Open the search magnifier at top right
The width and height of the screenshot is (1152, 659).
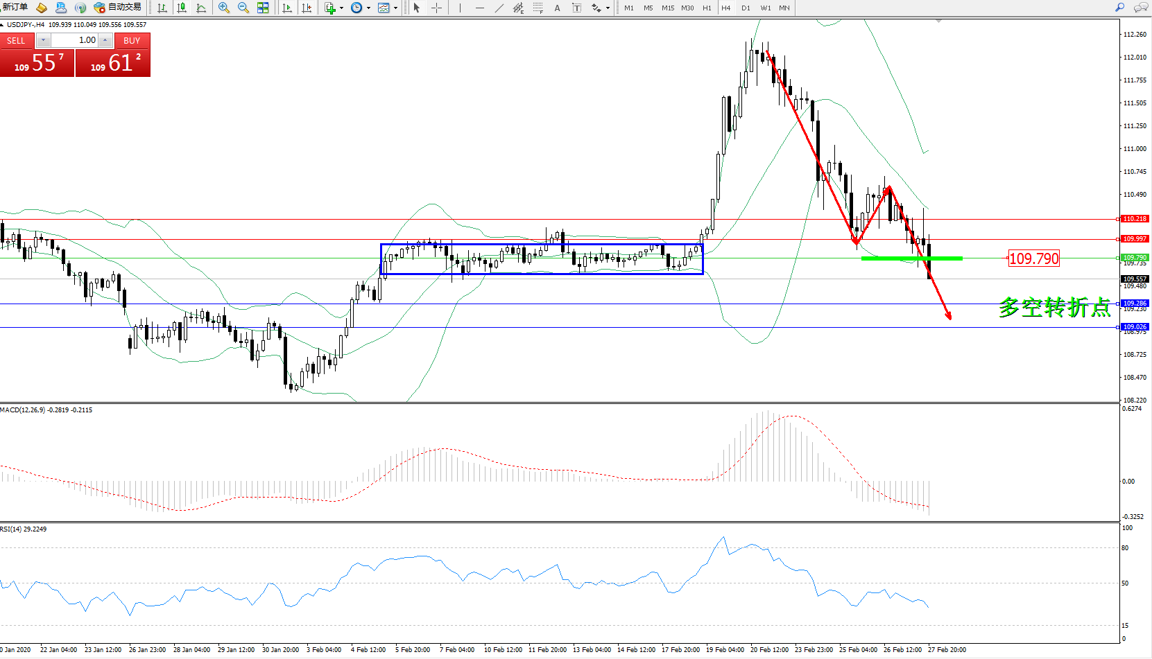click(x=1119, y=8)
